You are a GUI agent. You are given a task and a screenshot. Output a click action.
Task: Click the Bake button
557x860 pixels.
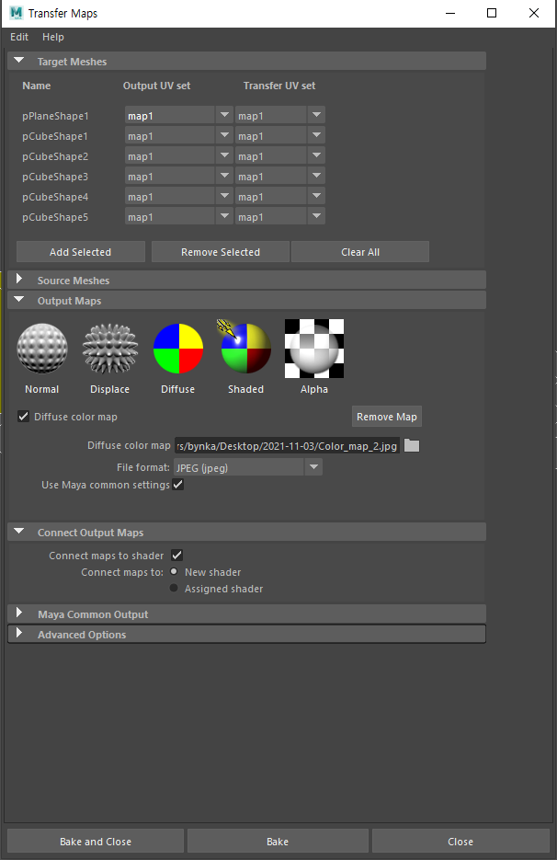tap(278, 842)
